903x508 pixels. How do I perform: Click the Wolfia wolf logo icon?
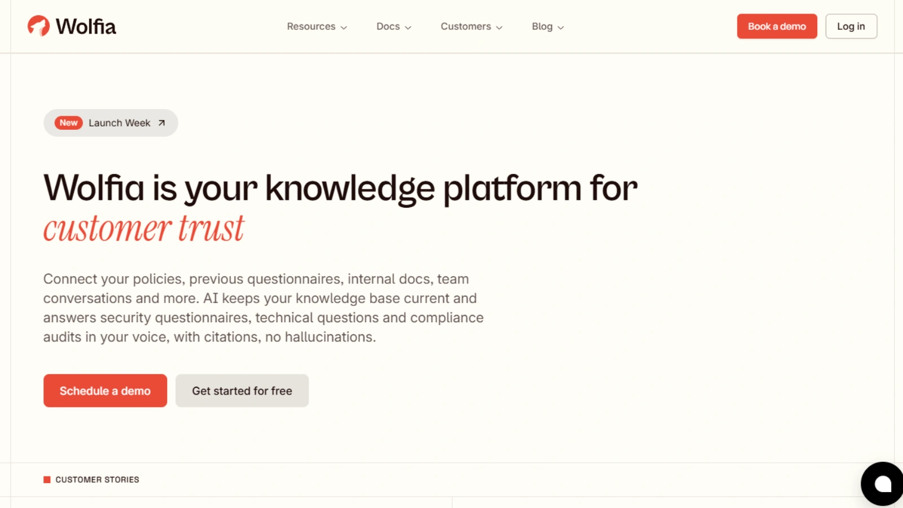[38, 26]
